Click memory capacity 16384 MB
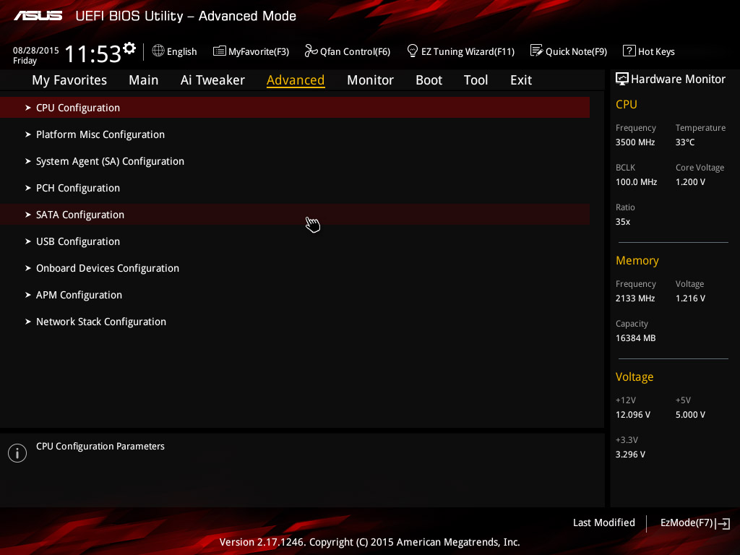740x555 pixels. (636, 338)
